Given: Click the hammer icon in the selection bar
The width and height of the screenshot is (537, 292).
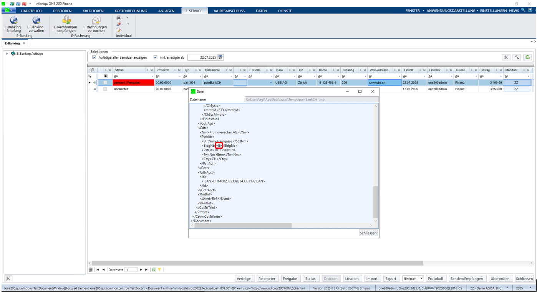Looking at the screenshot, I should pyautogui.click(x=517, y=57).
